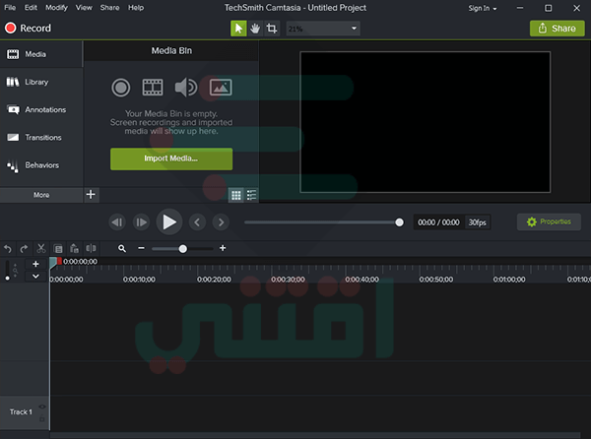Image resolution: width=591 pixels, height=439 pixels.
Task: Open the Behaviors panel
Action: pyautogui.click(x=41, y=165)
